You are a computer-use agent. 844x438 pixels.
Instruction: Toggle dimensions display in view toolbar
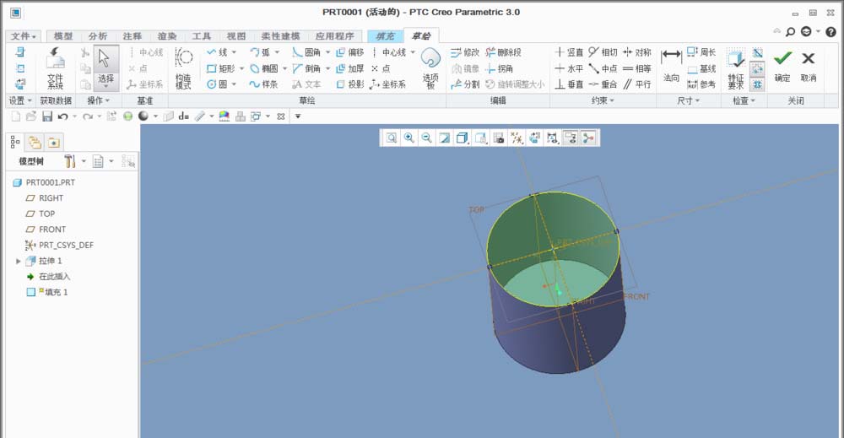click(x=552, y=138)
